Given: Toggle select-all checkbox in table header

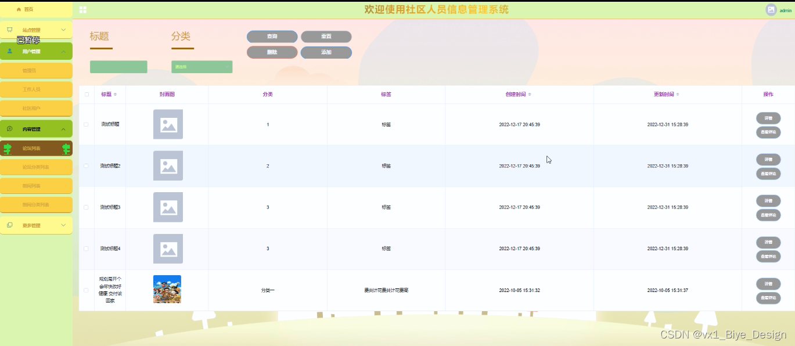Looking at the screenshot, I should click(87, 95).
